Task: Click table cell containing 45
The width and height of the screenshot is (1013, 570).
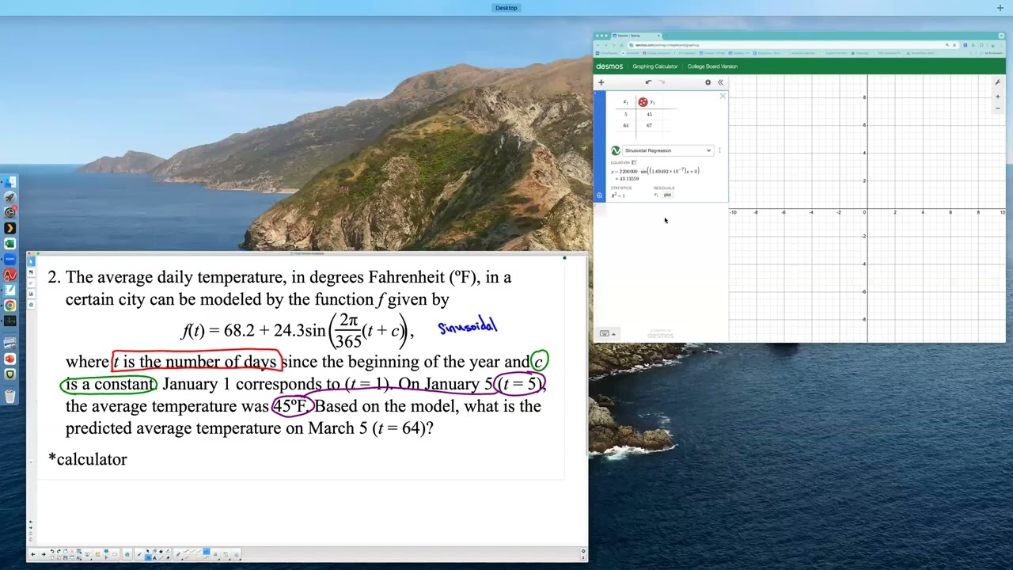Action: pos(650,115)
